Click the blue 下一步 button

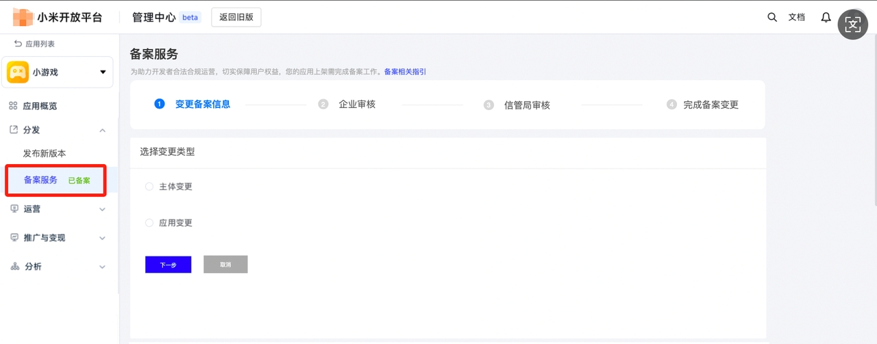click(x=168, y=265)
